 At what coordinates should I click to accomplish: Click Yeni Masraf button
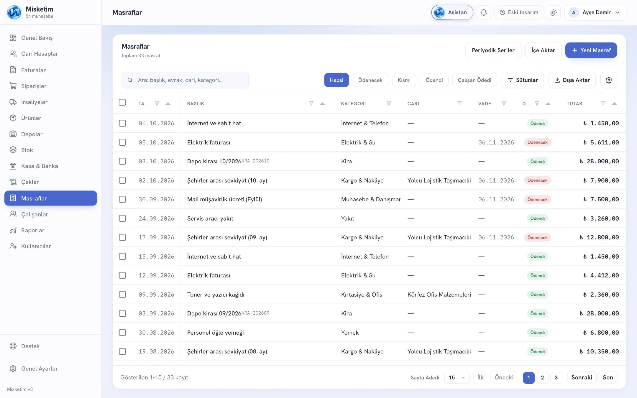point(591,50)
